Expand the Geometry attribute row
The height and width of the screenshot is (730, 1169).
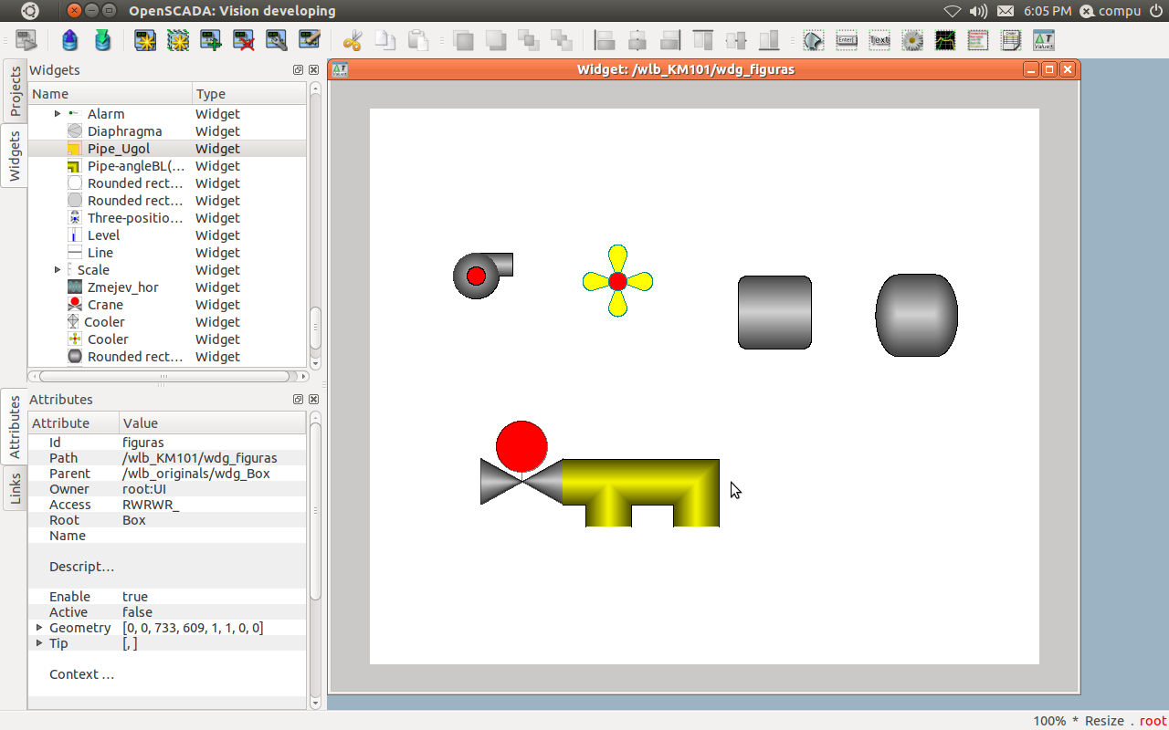[x=39, y=628]
